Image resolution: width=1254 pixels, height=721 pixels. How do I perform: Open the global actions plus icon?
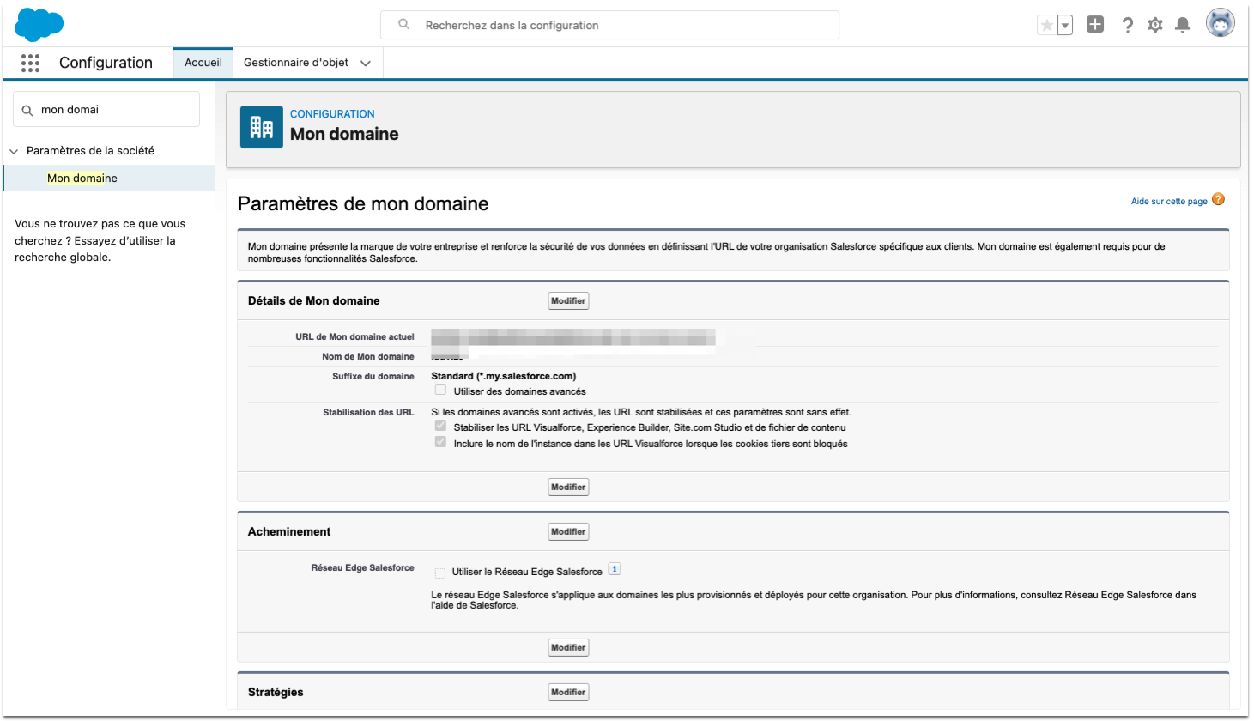tap(1095, 25)
